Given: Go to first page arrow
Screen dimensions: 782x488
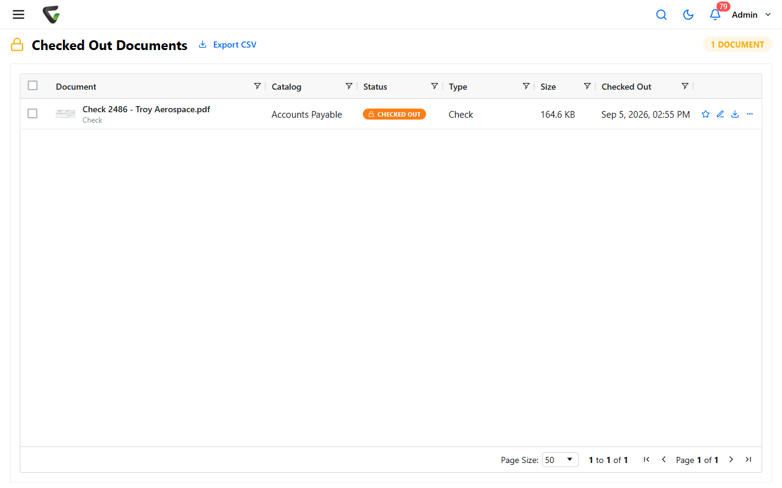Looking at the screenshot, I should click(646, 459).
